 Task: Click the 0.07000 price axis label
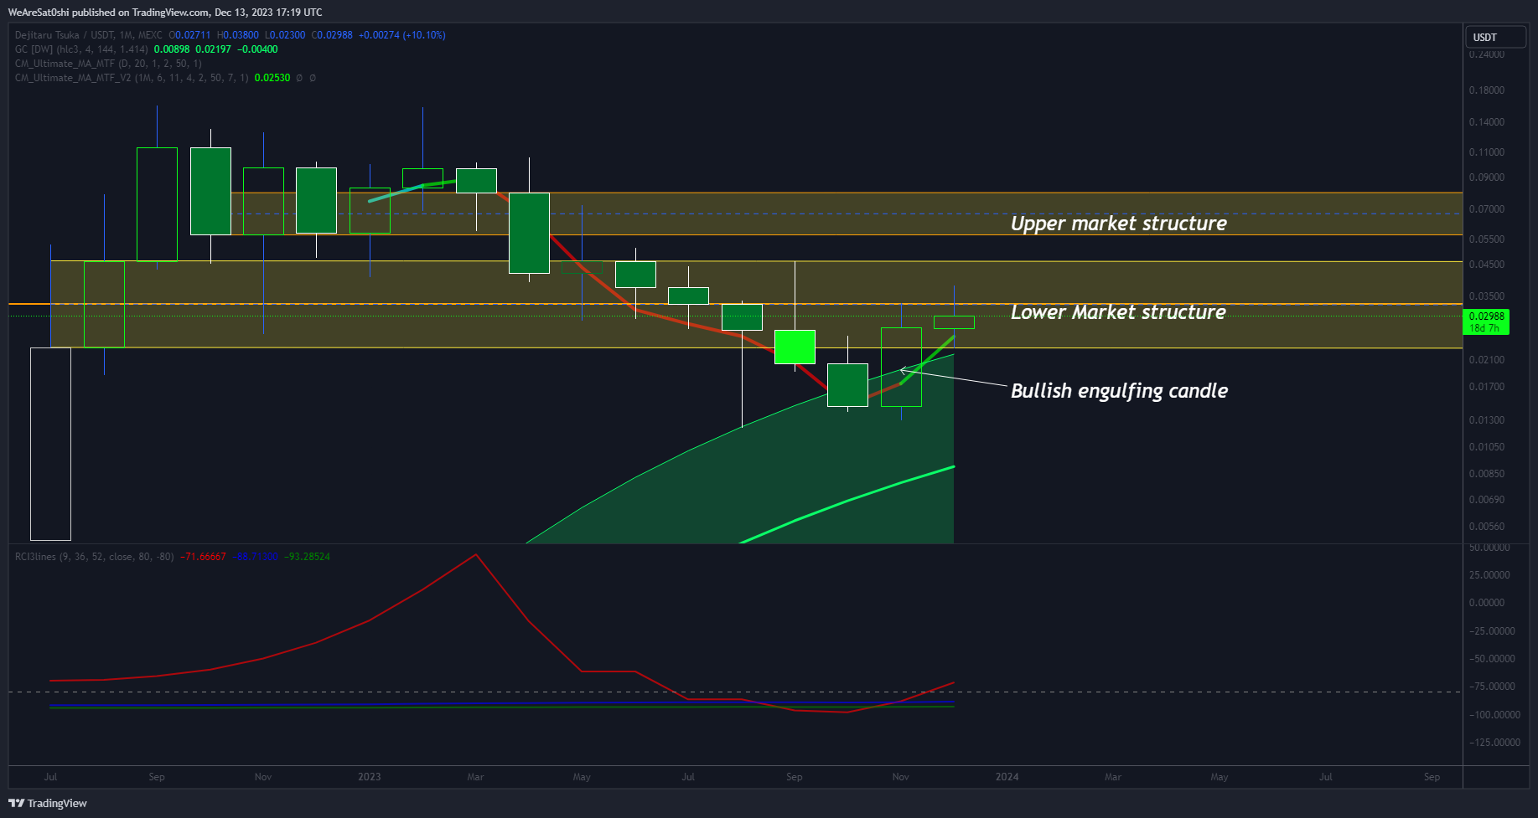(x=1487, y=209)
